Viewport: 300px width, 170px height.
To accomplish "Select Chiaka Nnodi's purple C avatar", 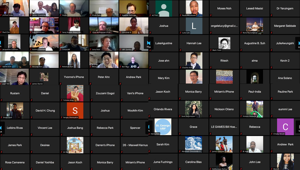I will point(285,127).
